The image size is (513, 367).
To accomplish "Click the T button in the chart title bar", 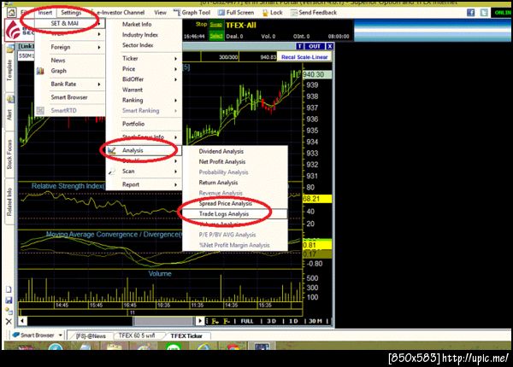I will [299, 46].
